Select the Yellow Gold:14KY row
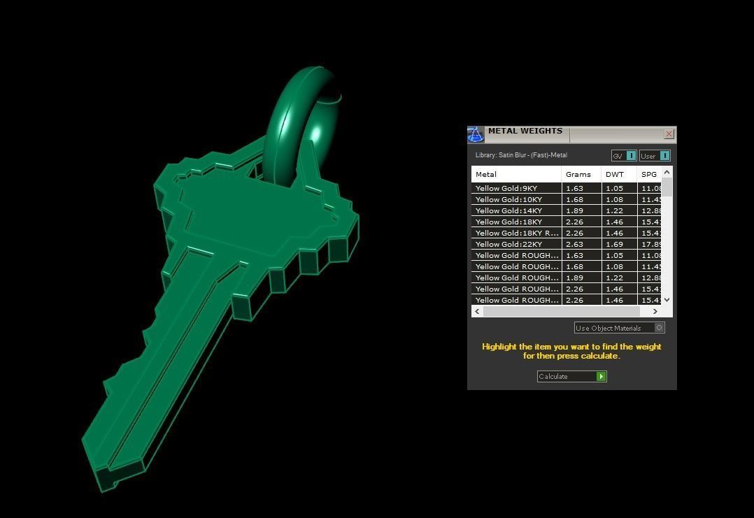The width and height of the screenshot is (754, 518). click(566, 210)
